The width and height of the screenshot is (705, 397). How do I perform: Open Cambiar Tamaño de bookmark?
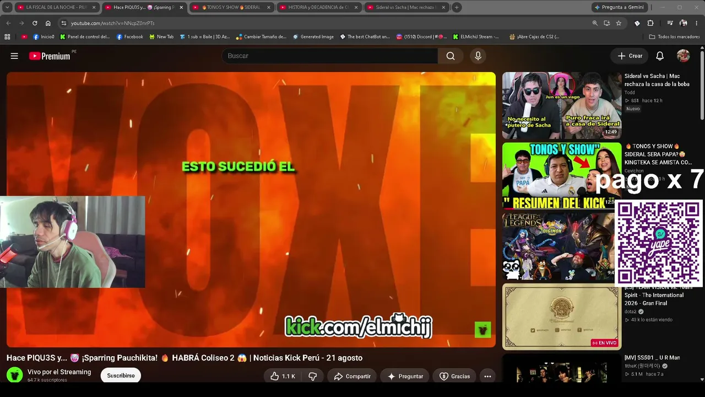point(261,37)
